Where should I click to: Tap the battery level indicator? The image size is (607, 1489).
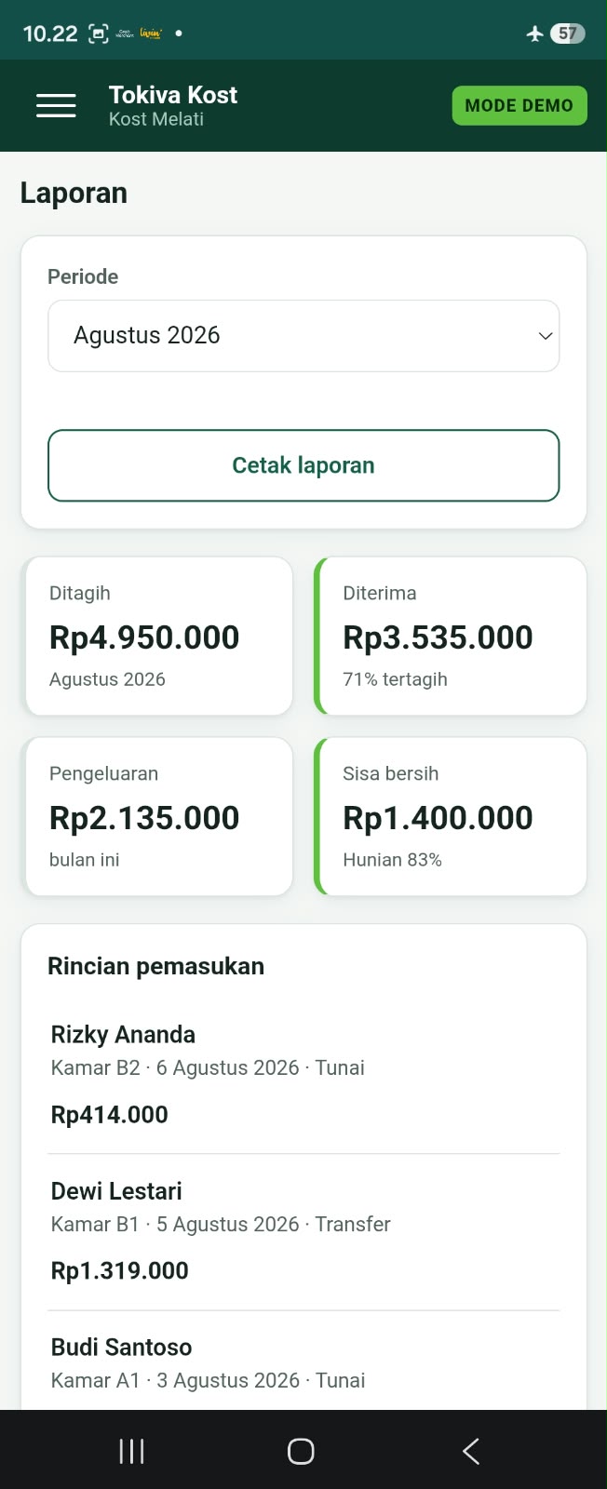point(567,34)
